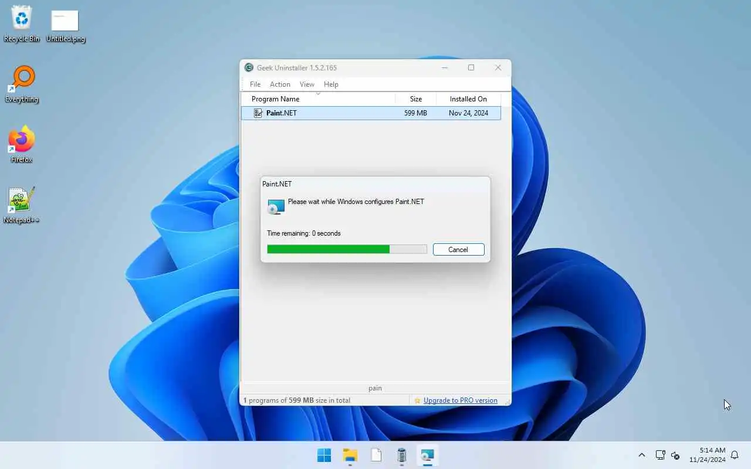Screen dimensions: 751x469
Task: Select the Everything desktop shortcut
Action: tap(22, 84)
